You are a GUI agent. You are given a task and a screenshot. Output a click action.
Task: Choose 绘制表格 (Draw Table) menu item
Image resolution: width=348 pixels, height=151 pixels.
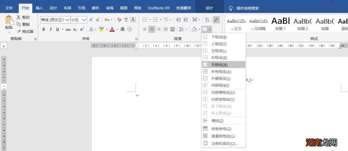224,129
